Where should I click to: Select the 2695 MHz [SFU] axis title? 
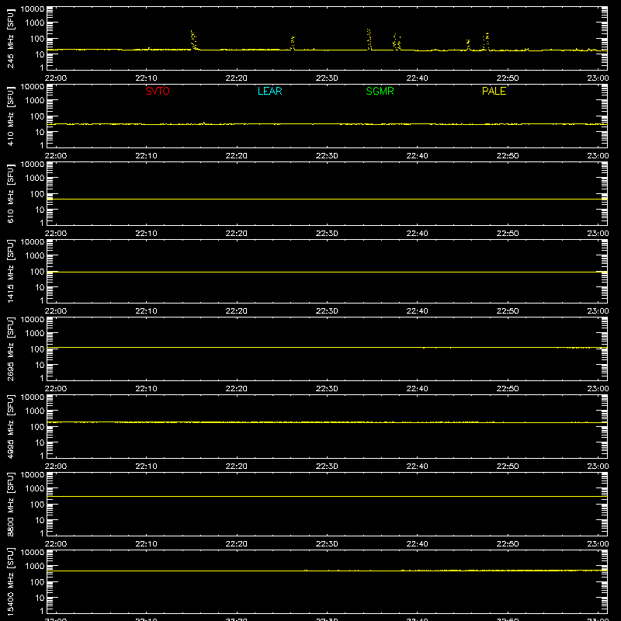[10, 349]
